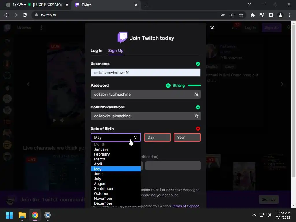Open Settings gear in the taskbar
The image size is (296, 222).
(x=48, y=215)
